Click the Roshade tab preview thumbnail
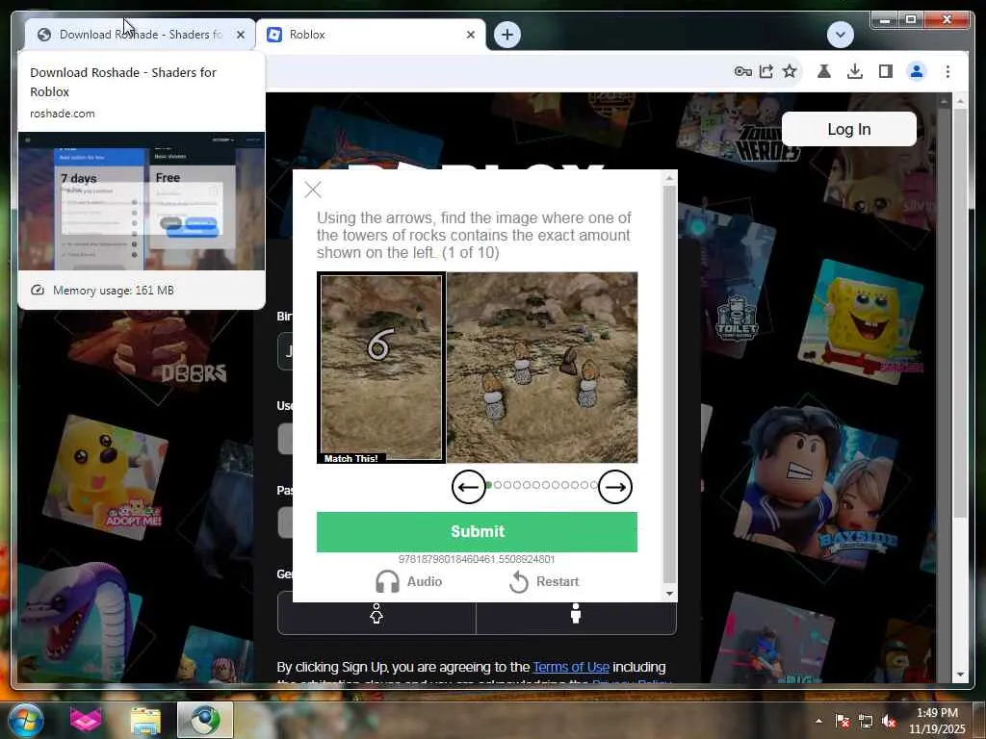Viewport: 986px width, 739px height. coord(142,201)
